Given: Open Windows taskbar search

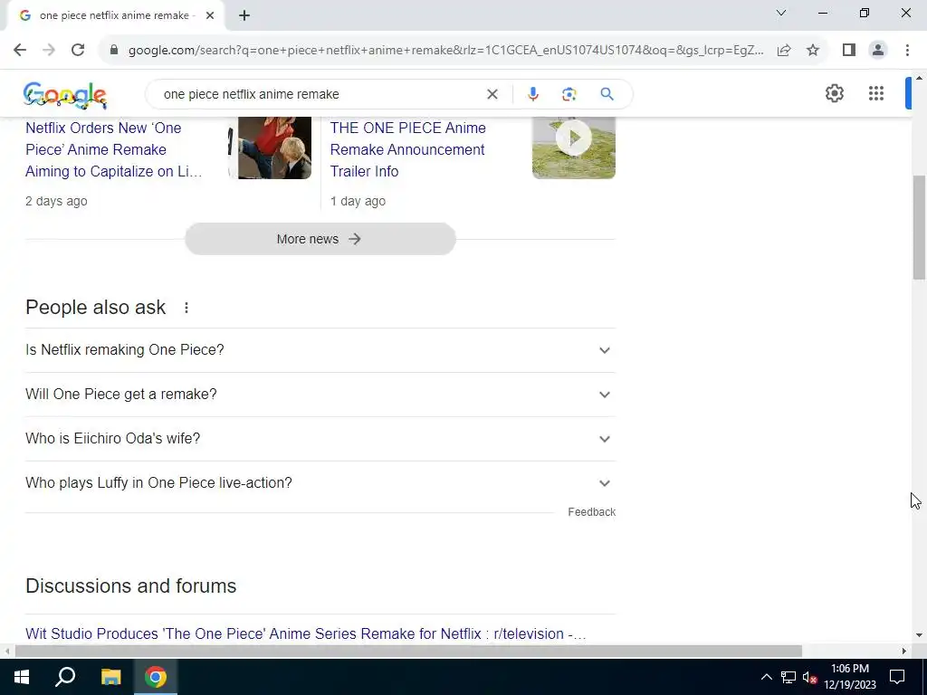Looking at the screenshot, I should (65, 677).
